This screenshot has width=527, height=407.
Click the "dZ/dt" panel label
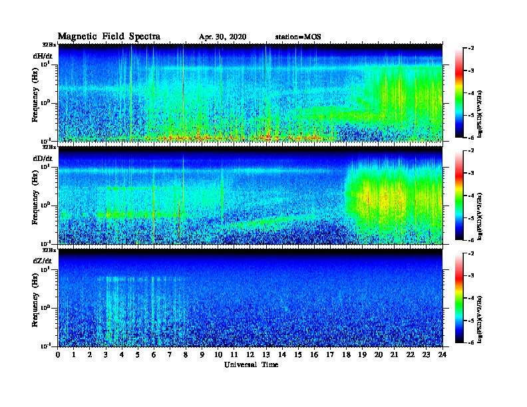tap(43, 261)
